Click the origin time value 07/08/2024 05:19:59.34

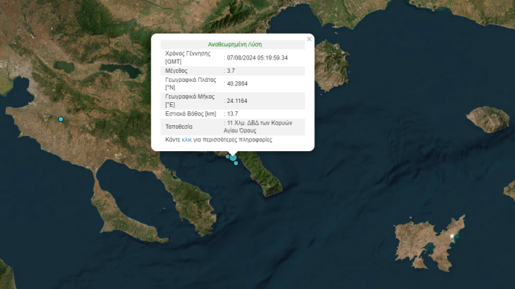257,57
